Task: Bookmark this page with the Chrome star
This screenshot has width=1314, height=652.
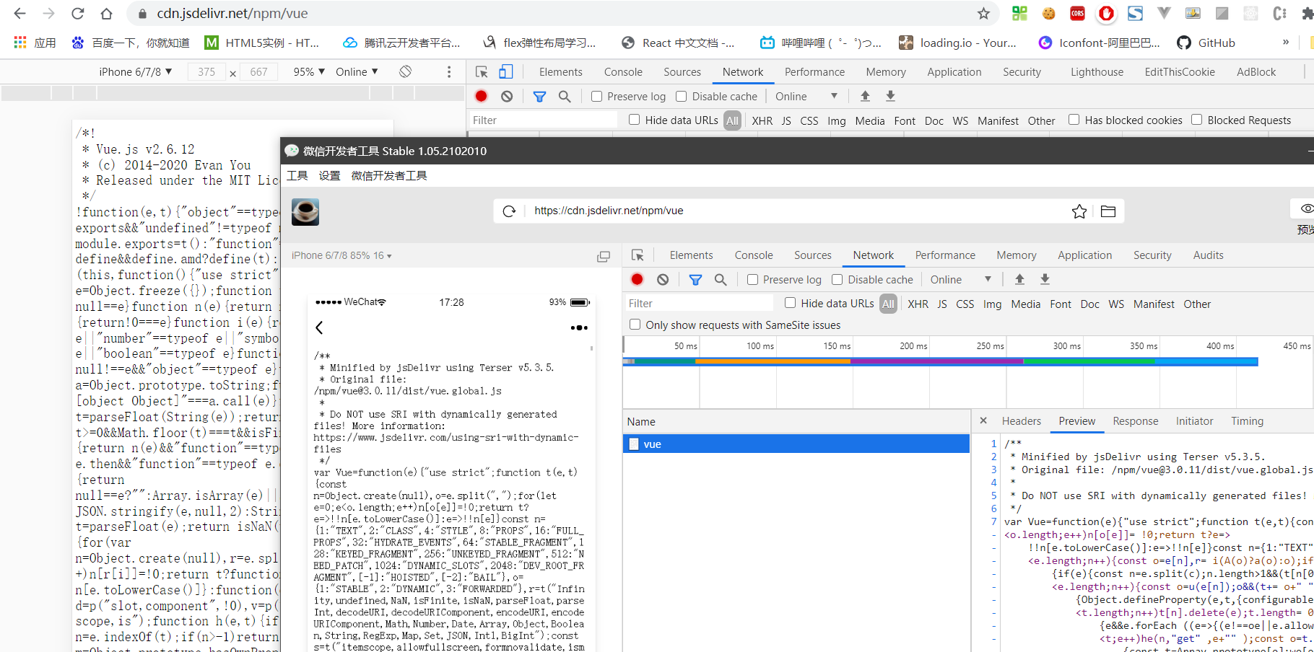Action: [x=983, y=14]
